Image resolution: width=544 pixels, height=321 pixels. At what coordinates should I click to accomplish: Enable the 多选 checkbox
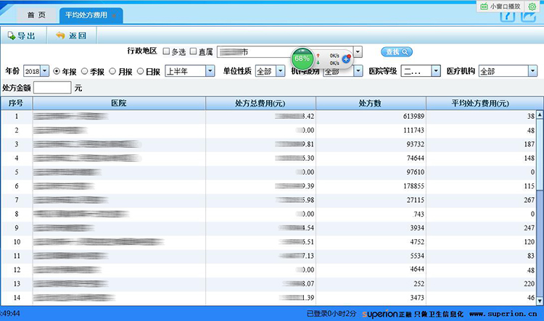pyautogui.click(x=166, y=51)
